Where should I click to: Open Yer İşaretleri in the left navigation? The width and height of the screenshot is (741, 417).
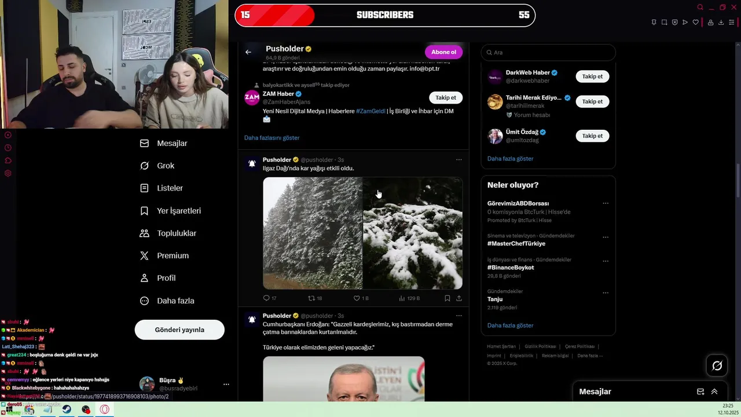coord(171,211)
